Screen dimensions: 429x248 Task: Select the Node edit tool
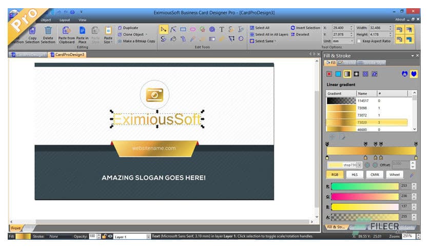(173, 30)
